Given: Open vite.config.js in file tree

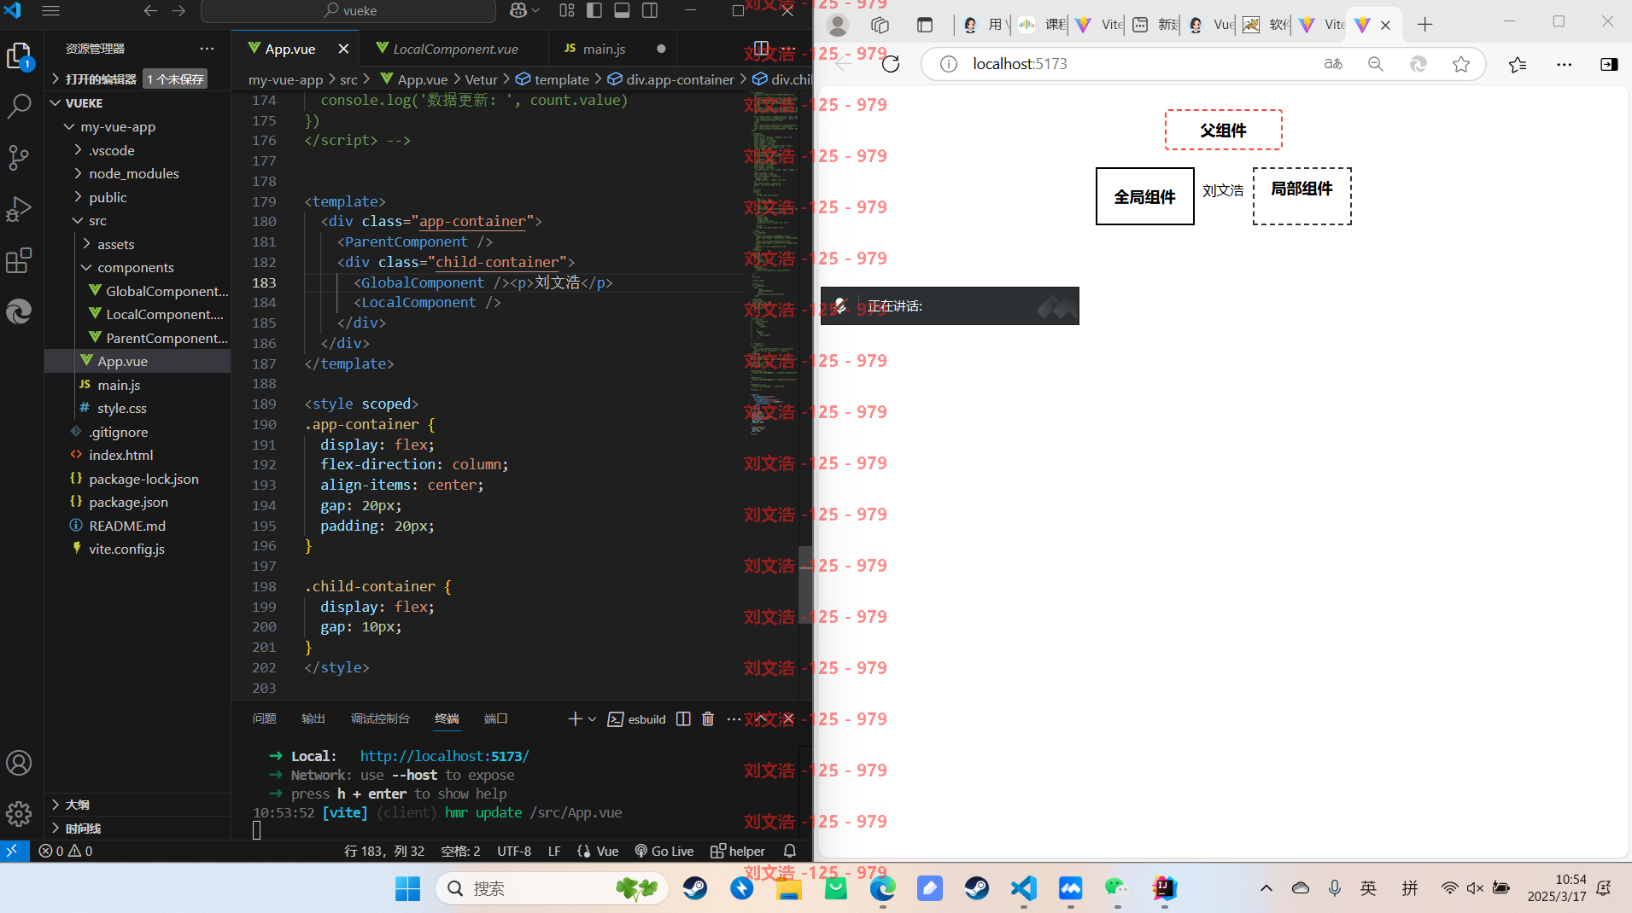Looking at the screenshot, I should [137, 549].
